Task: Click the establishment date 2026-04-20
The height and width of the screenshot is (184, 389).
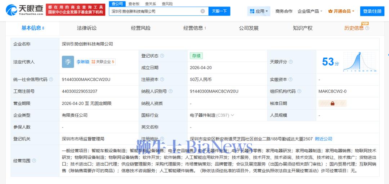Action: click(201, 68)
